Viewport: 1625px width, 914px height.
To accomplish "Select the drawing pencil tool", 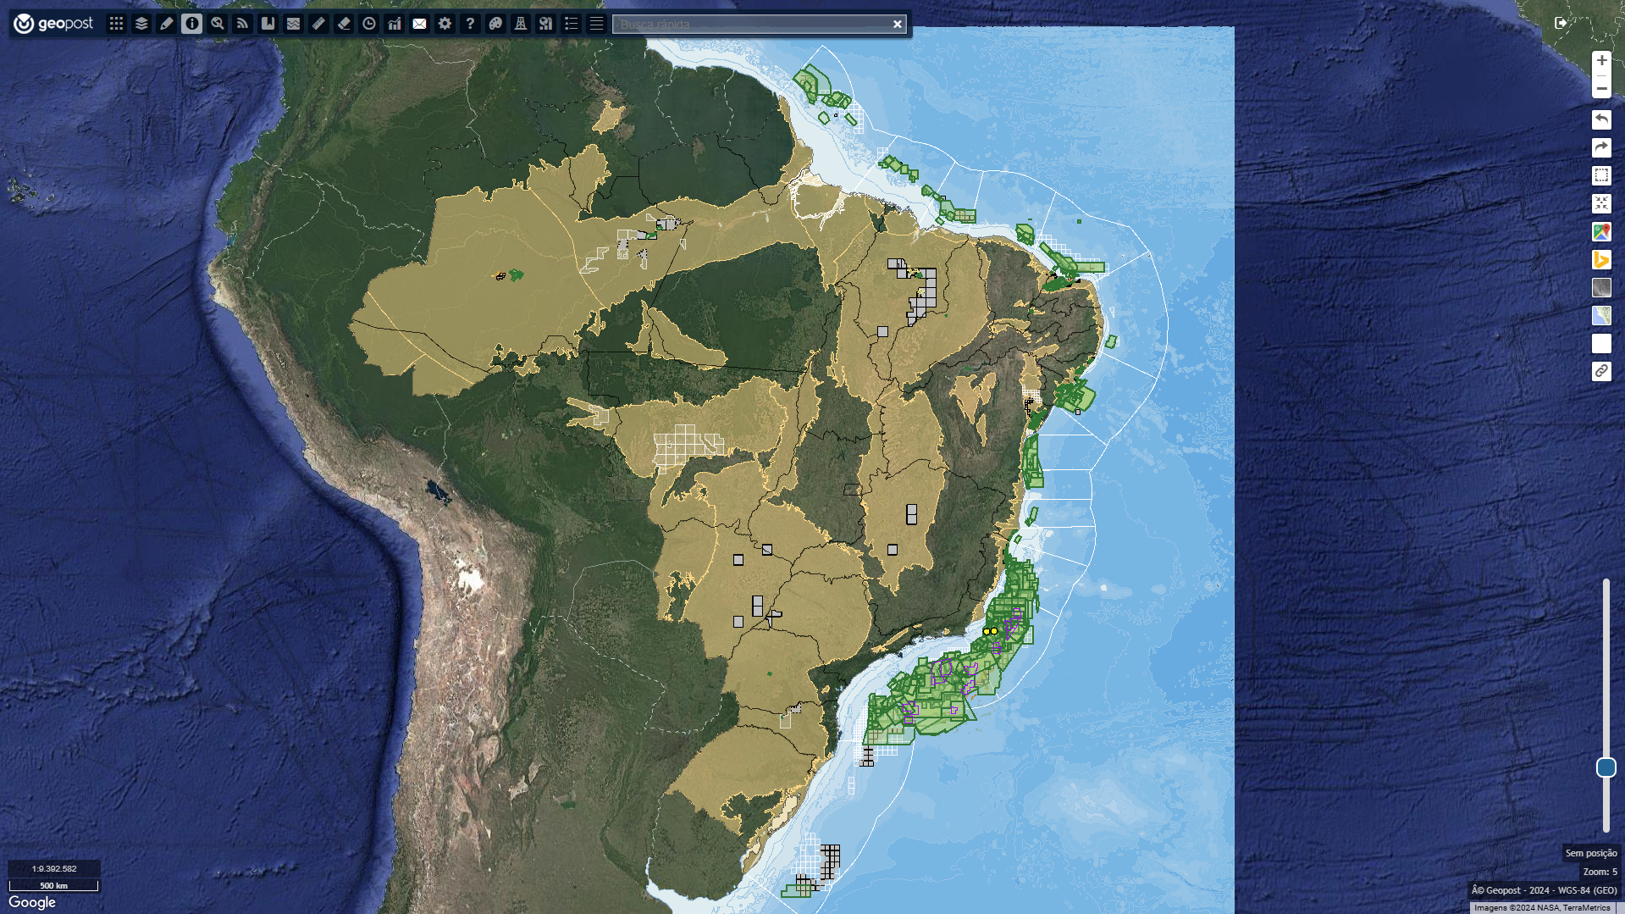I will (166, 24).
